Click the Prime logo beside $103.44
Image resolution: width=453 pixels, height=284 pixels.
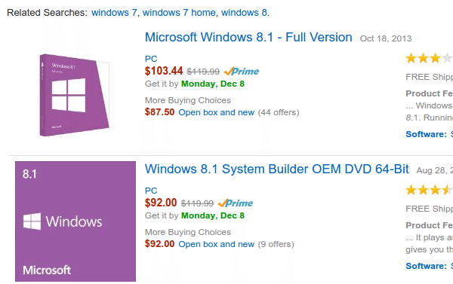(242, 71)
